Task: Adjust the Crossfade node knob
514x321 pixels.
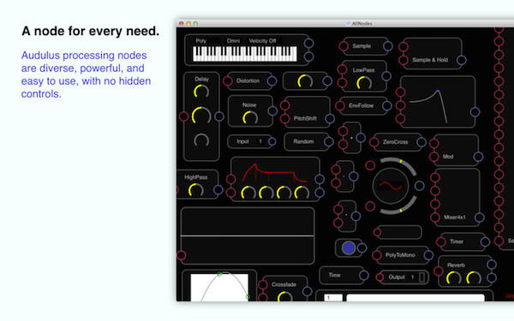Action: [x=284, y=297]
